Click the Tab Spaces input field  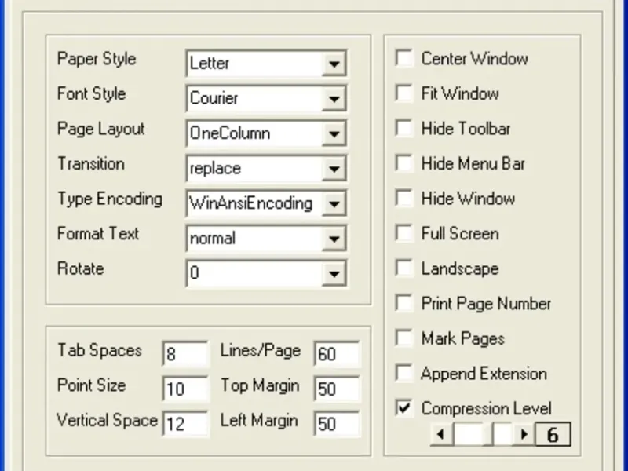185,354
